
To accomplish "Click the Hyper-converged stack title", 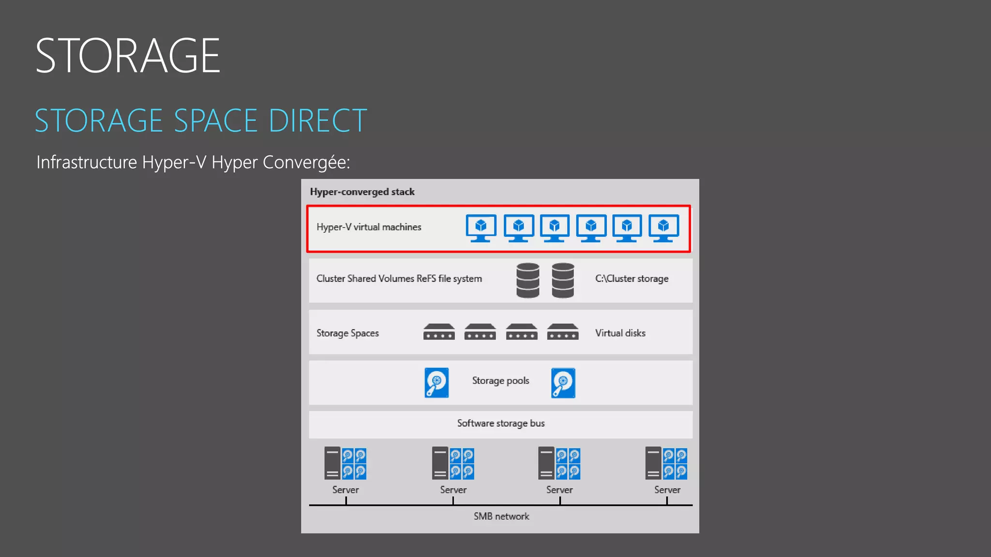I will click(x=362, y=192).
